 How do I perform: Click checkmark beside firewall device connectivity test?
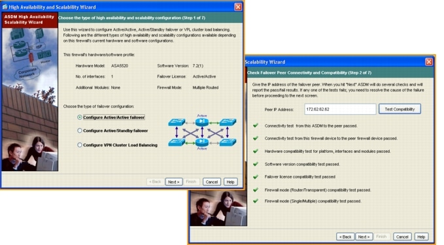coord(256,138)
